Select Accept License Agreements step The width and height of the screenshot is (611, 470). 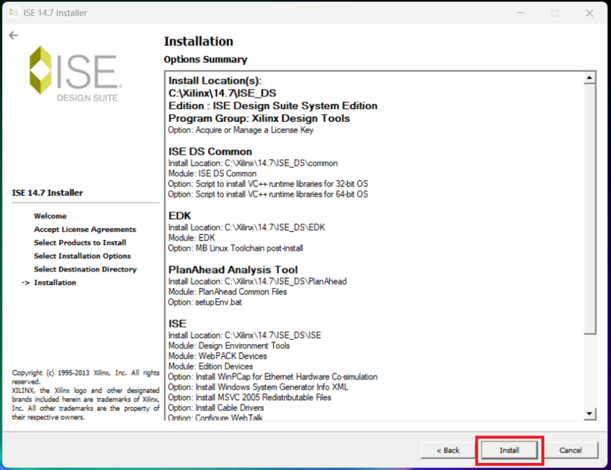click(85, 229)
